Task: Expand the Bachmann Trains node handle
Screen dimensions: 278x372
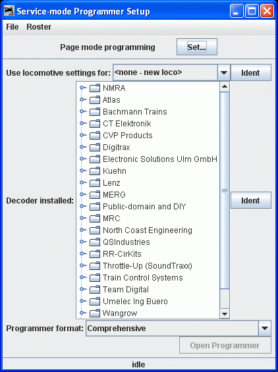Action: coord(82,111)
